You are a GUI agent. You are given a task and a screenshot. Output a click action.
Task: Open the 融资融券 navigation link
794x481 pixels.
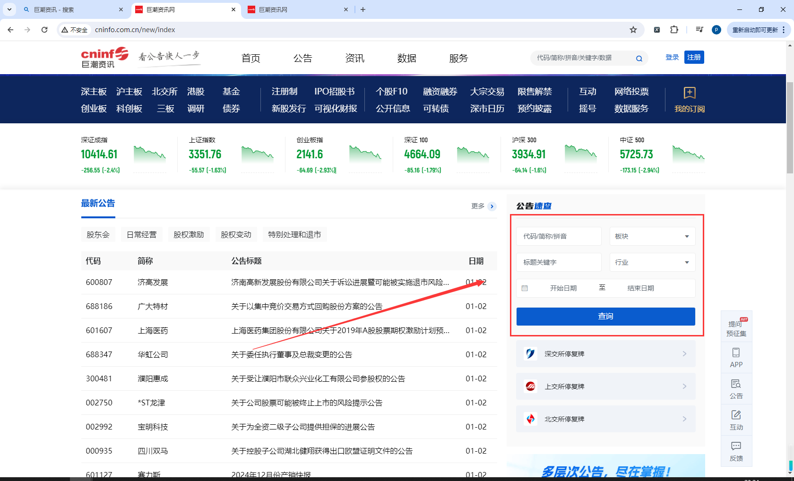click(440, 92)
